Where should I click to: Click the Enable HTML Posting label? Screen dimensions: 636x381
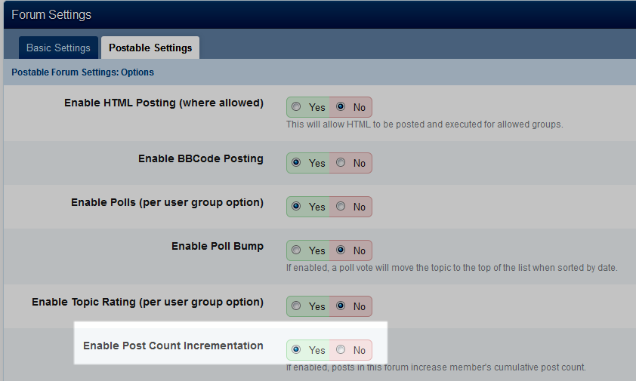click(163, 103)
